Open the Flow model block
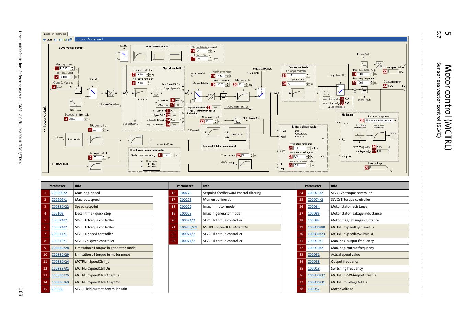The width and height of the screenshot is (464, 328). tap(237, 134)
